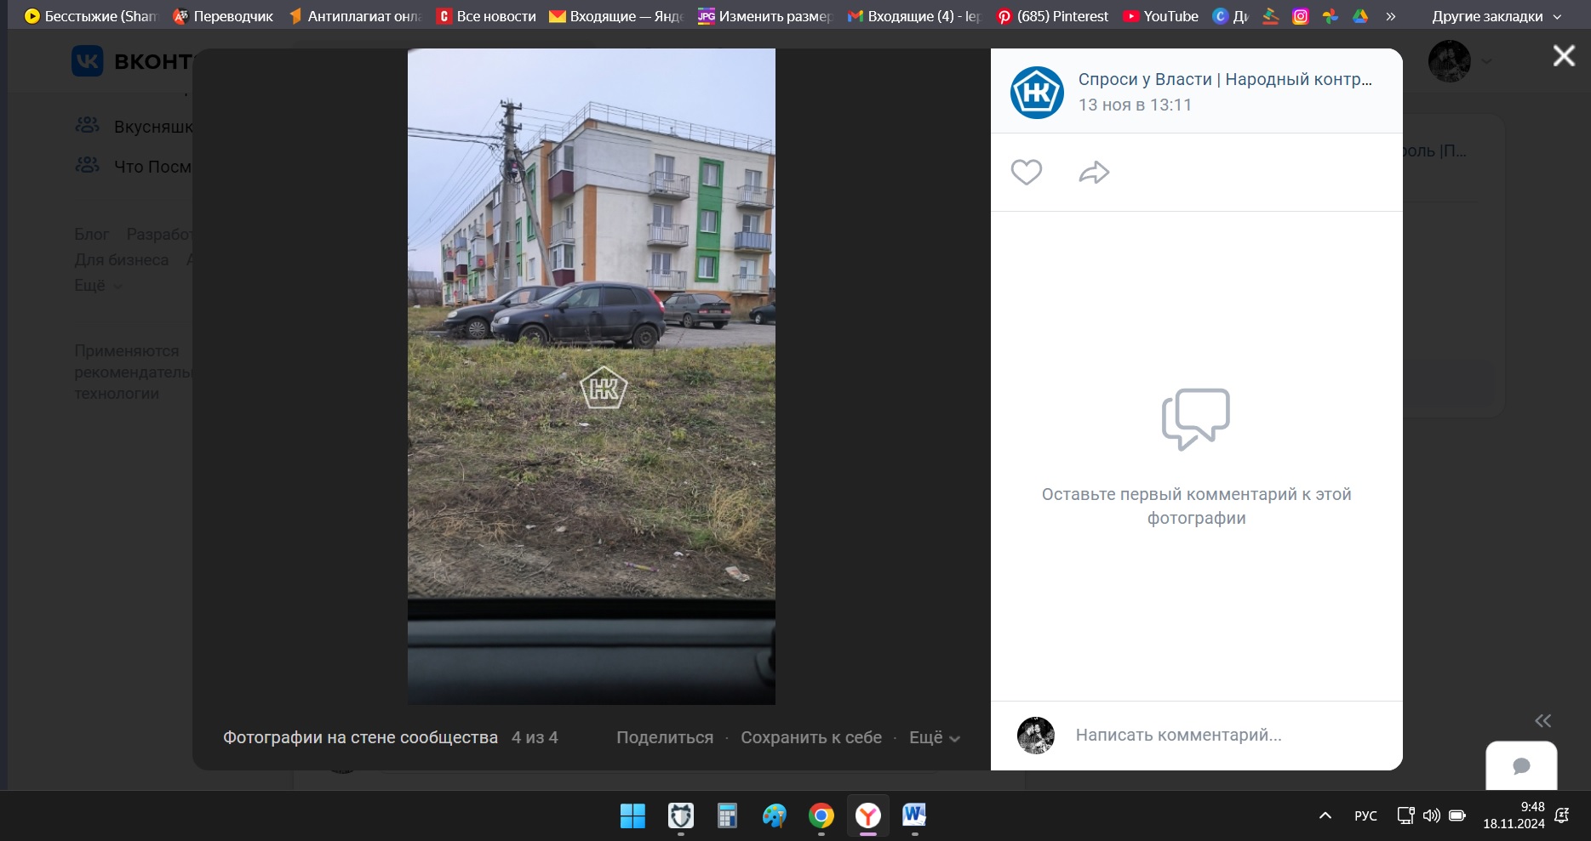Open Google Chrome from the taskbar
This screenshot has width=1591, height=841.
pos(821,816)
